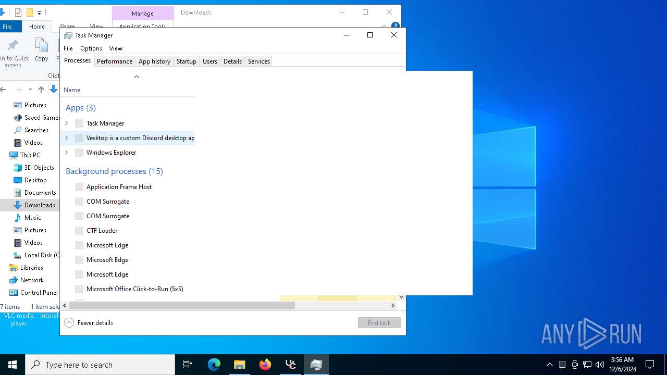Collapse Task Manager to Fewer details
This screenshot has height=375, width=667.
(89, 323)
